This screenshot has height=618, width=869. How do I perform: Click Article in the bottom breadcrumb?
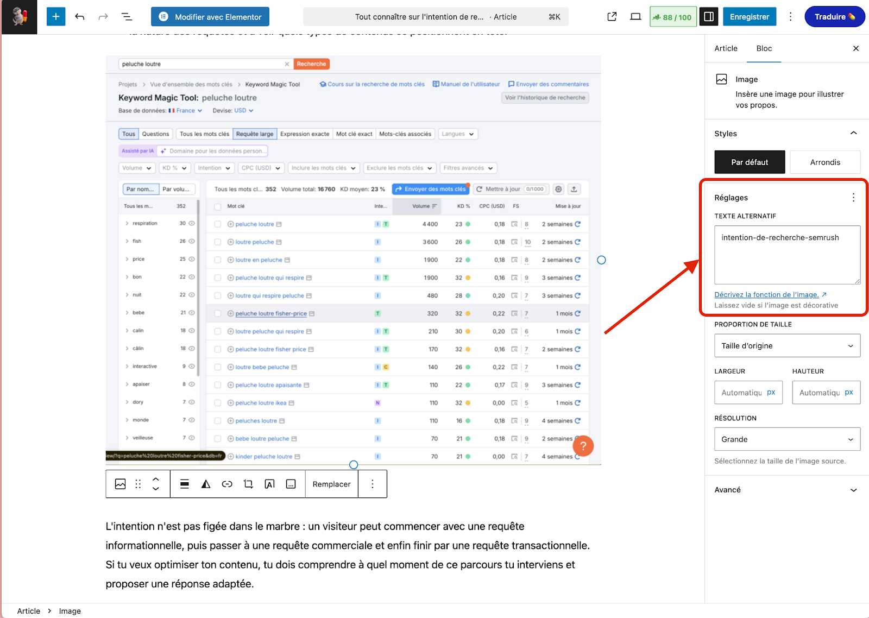[x=29, y=611]
